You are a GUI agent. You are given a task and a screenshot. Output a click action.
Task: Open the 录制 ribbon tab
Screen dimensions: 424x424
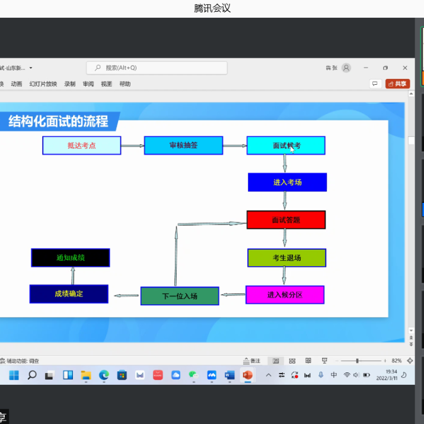70,84
